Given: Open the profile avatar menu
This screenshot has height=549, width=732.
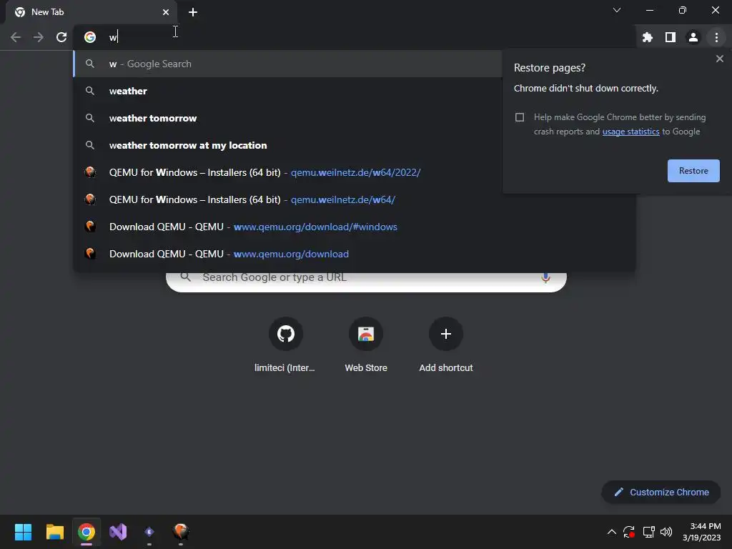Looking at the screenshot, I should [x=693, y=37].
